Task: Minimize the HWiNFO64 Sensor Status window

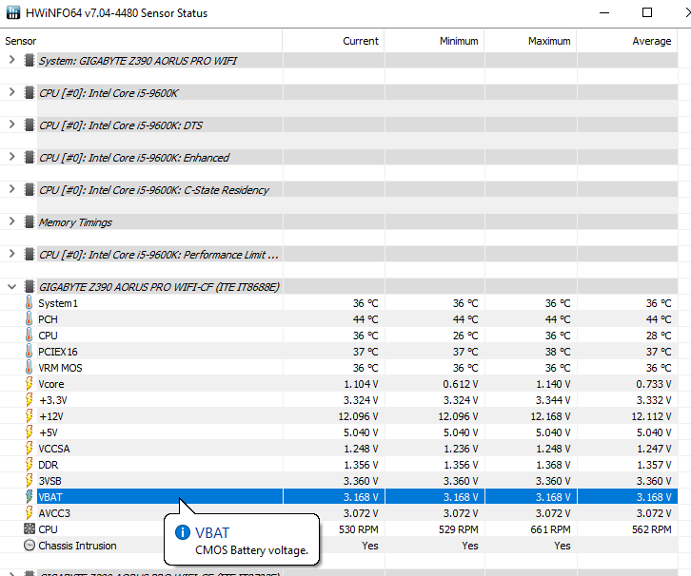Action: pos(604,12)
